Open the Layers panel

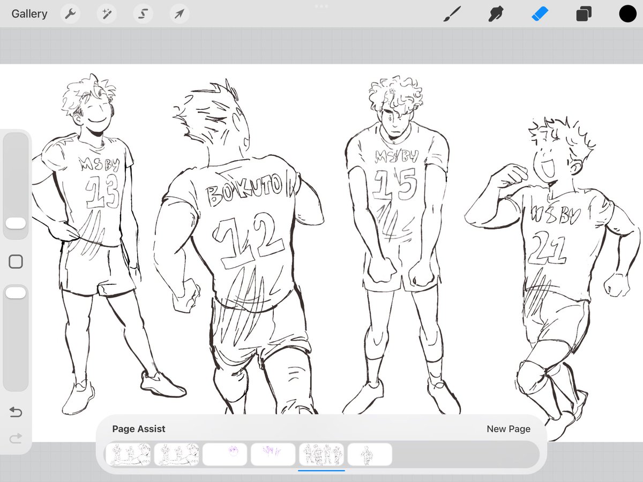584,14
